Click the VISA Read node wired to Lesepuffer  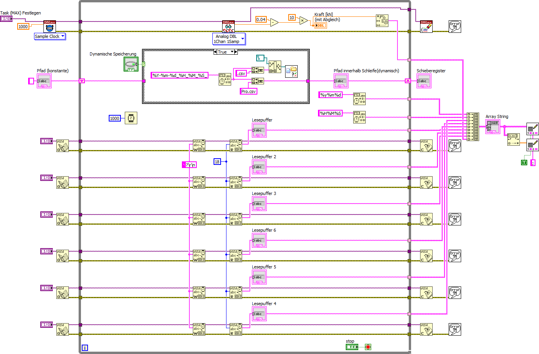click(x=236, y=145)
